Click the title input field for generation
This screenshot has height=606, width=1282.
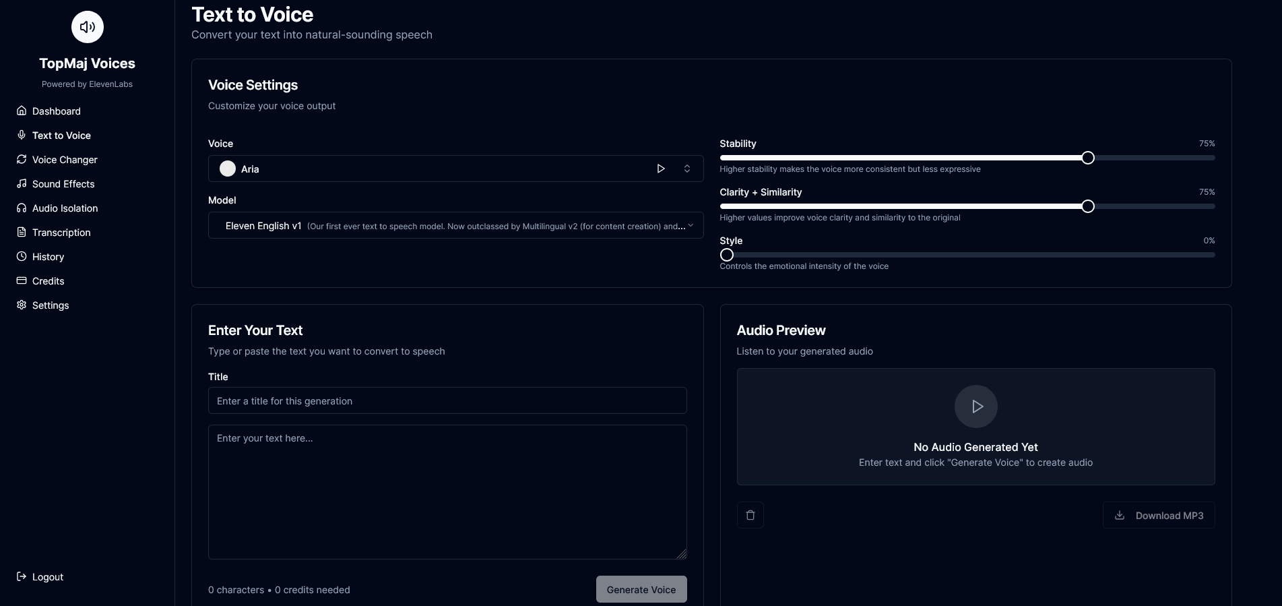tap(447, 401)
